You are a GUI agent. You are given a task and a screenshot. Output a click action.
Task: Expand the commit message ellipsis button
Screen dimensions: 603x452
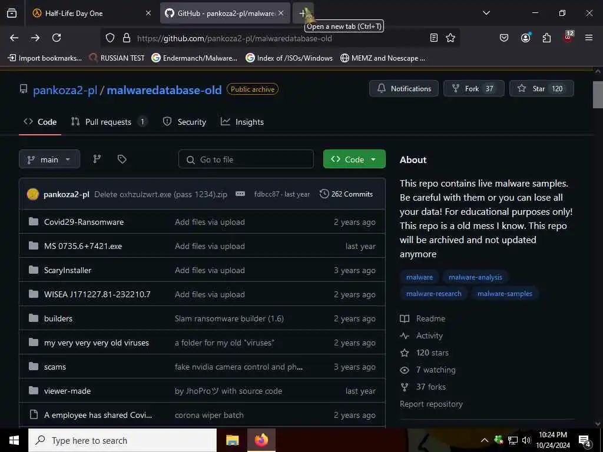[240, 194]
